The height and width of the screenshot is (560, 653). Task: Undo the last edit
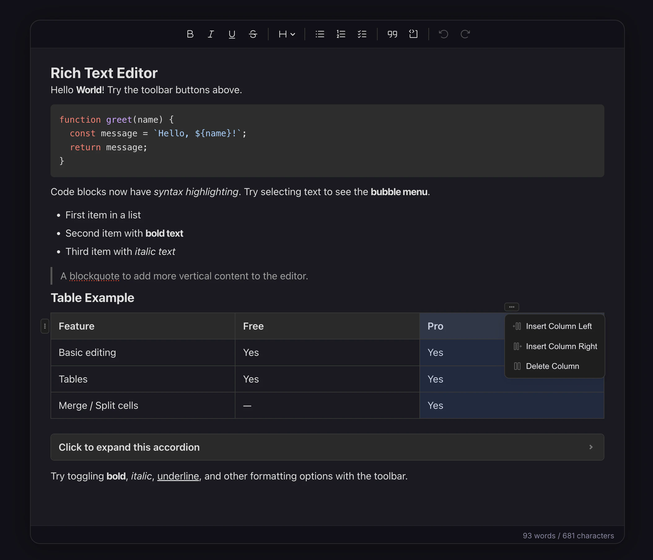click(x=443, y=34)
